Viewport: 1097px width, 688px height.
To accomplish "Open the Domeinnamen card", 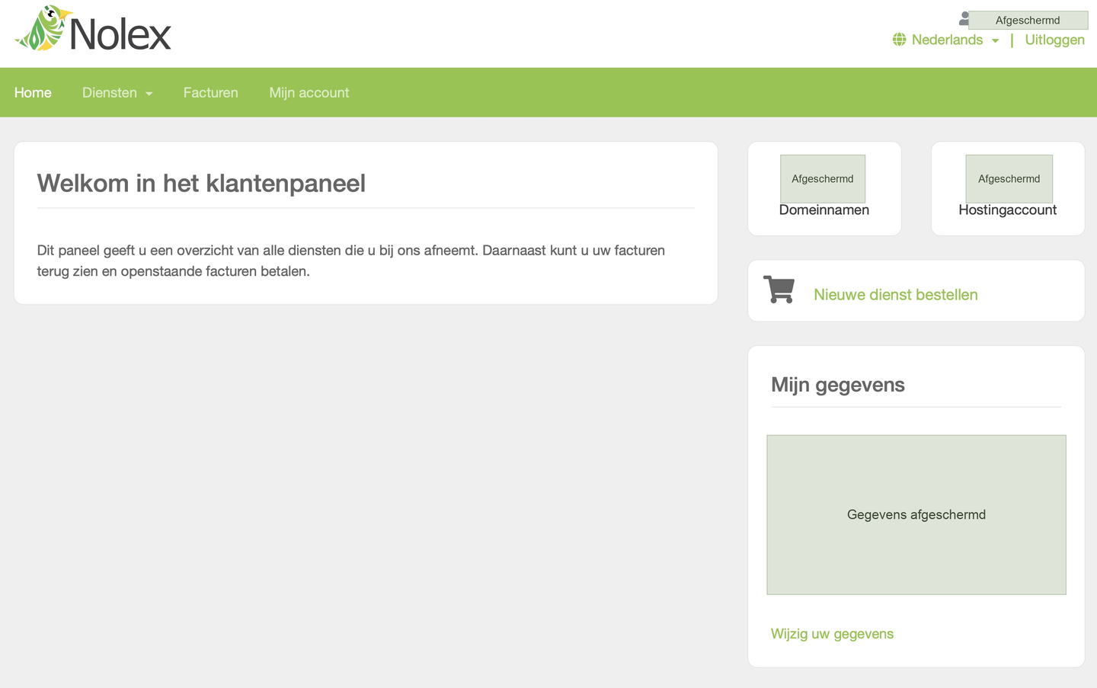I will click(824, 188).
